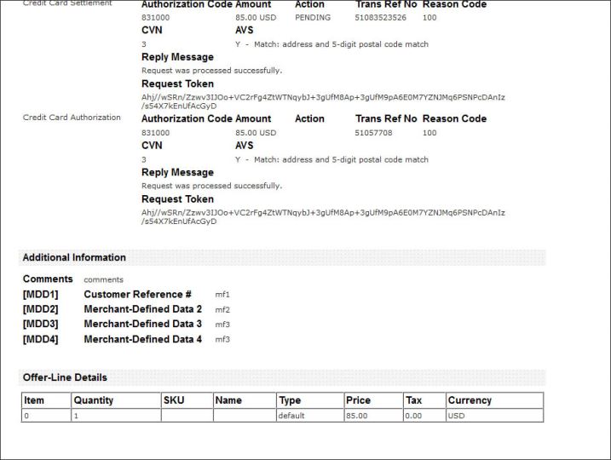The image size is (611, 460).
Task: Click the USD cell in the table
Action: 457,416
